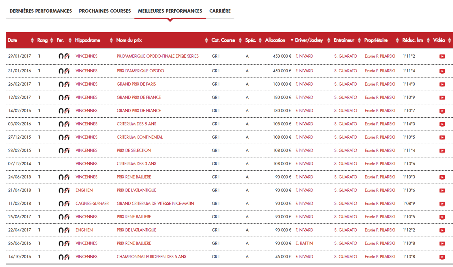Open GRAND CRITERIUM DE VITESSE NICE-MATIN link
Screen dimensions: 453x267
click(x=155, y=204)
